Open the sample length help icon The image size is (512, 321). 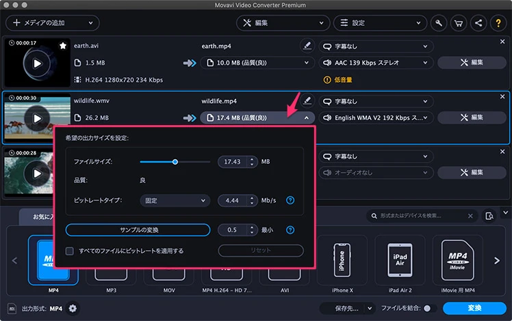tap(290, 230)
